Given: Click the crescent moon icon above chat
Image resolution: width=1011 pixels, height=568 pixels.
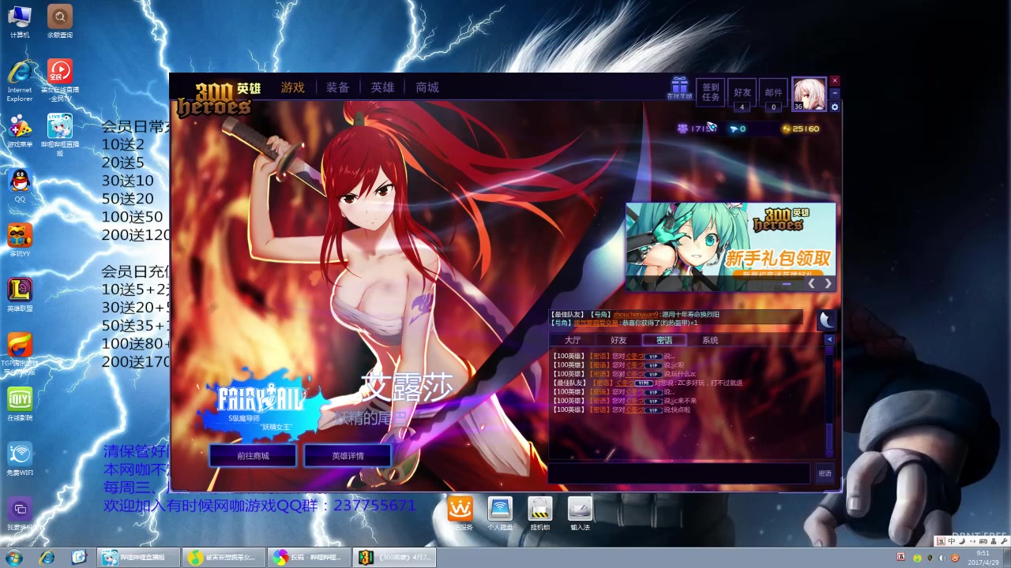Looking at the screenshot, I should point(825,319).
